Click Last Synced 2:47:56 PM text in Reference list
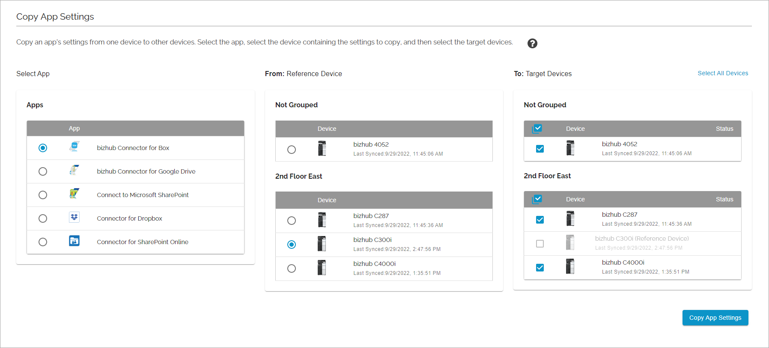This screenshot has height=348, width=769. pos(397,249)
